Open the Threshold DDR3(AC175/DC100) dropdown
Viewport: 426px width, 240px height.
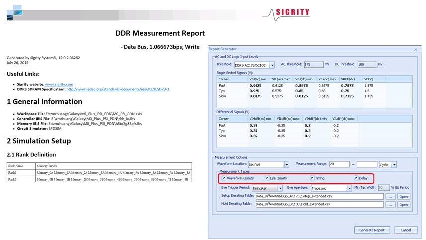(272, 65)
